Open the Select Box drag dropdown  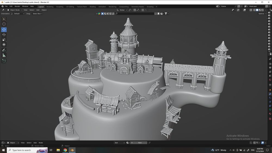[x=37, y=14]
